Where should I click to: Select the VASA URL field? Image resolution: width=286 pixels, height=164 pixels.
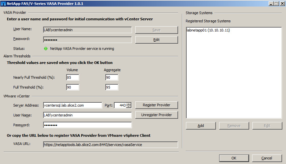(111, 145)
